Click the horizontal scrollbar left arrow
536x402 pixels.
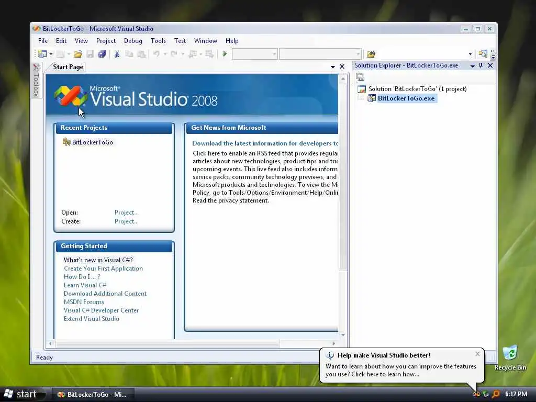coord(51,343)
